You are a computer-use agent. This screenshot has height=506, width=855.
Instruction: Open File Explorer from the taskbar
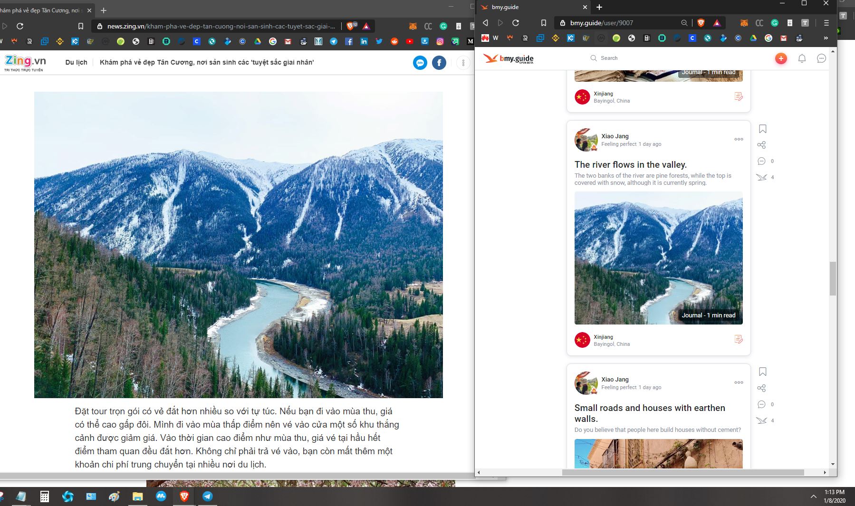click(x=138, y=496)
